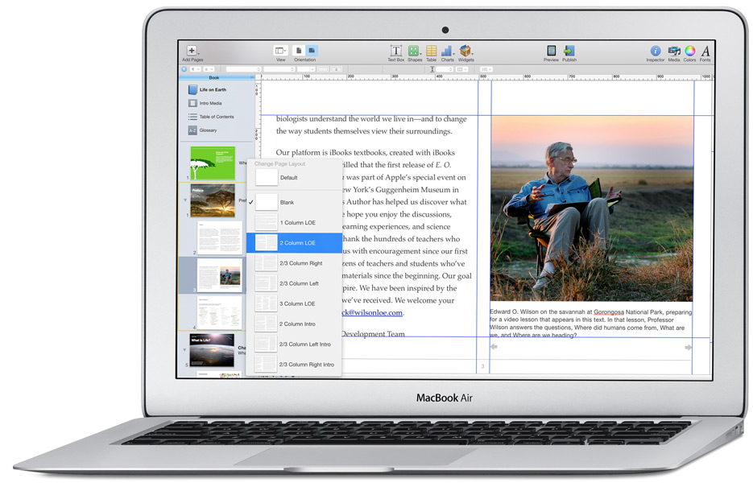The height and width of the screenshot is (495, 753).
Task: Switch page orientation to landscape
Action: (x=310, y=50)
